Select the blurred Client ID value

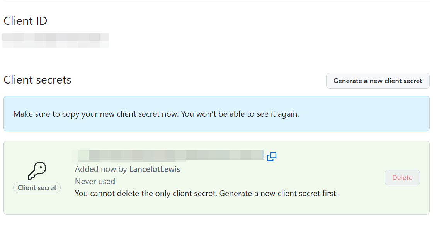point(56,40)
